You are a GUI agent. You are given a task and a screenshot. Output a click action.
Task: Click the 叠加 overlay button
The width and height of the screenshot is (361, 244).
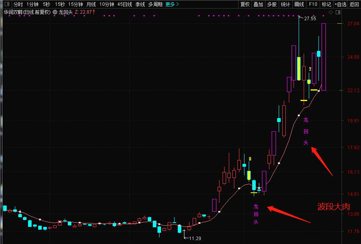(258, 4)
